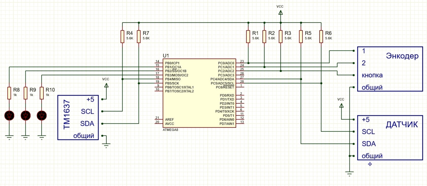Click the LED below resistor R8
The width and height of the screenshot is (427, 186).
(9, 115)
